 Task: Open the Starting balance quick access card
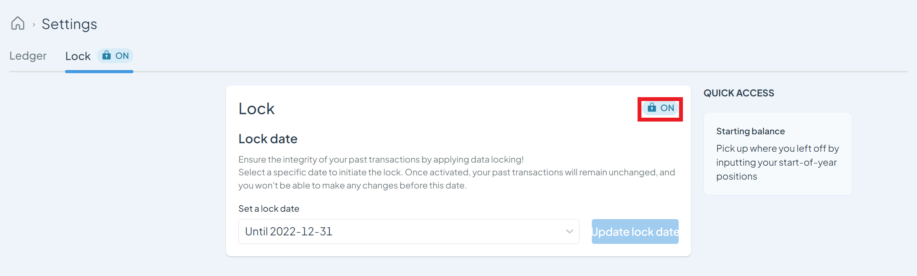click(x=777, y=154)
